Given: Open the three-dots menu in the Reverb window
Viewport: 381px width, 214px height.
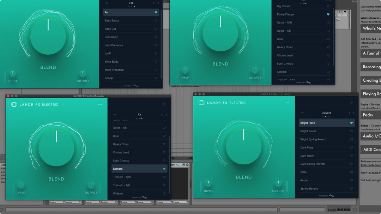Looking at the screenshot, I should 287,103.
